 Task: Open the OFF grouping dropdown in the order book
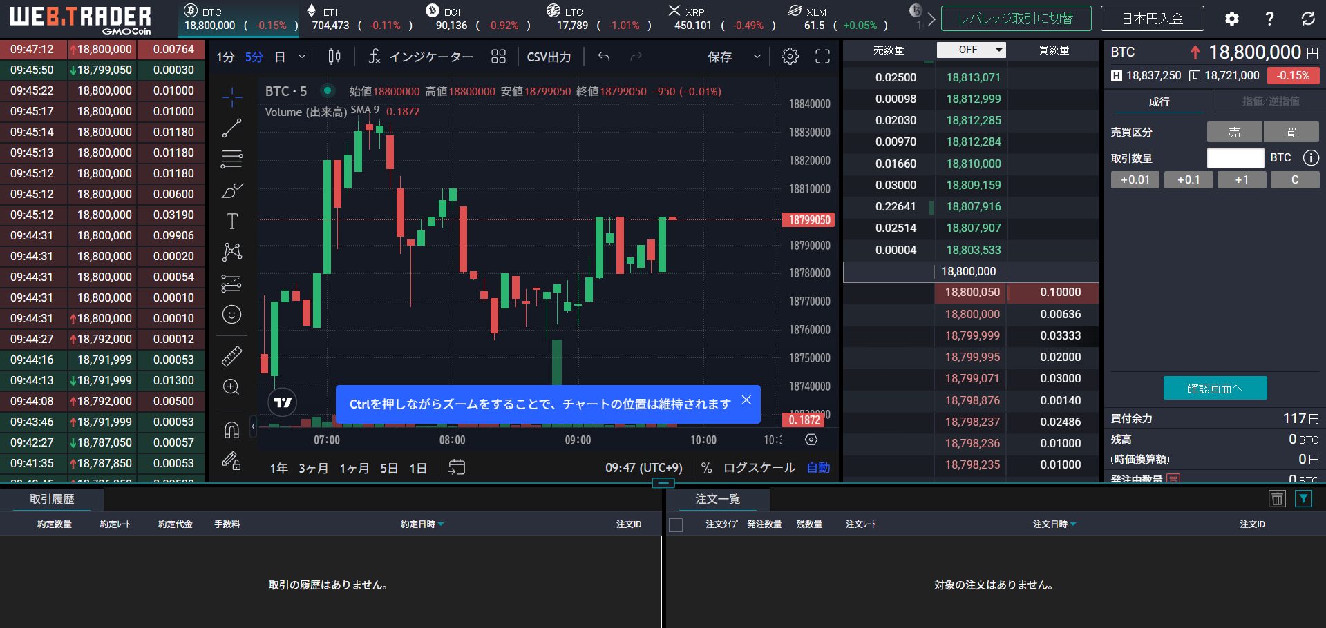click(970, 50)
